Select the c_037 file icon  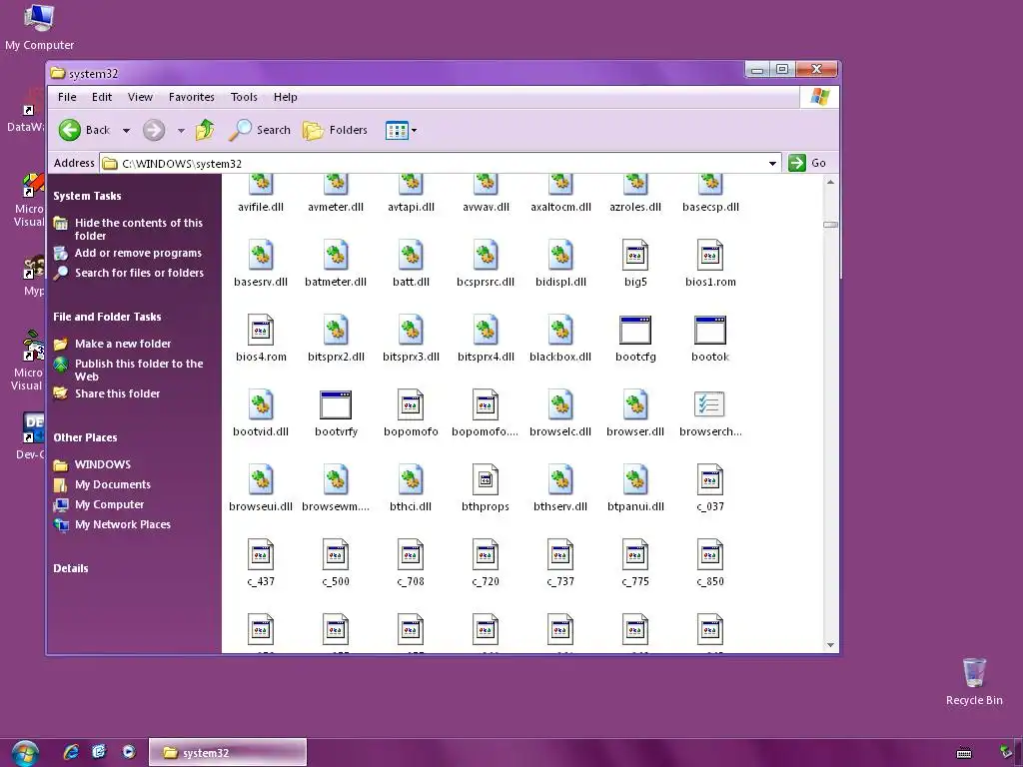(710, 480)
